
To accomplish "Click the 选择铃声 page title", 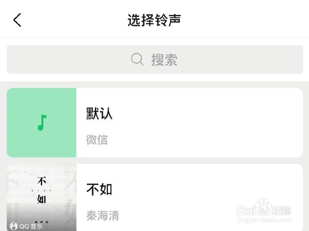I will coord(154,20).
